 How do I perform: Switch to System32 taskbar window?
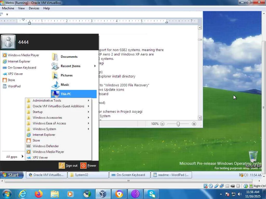(x=88, y=175)
